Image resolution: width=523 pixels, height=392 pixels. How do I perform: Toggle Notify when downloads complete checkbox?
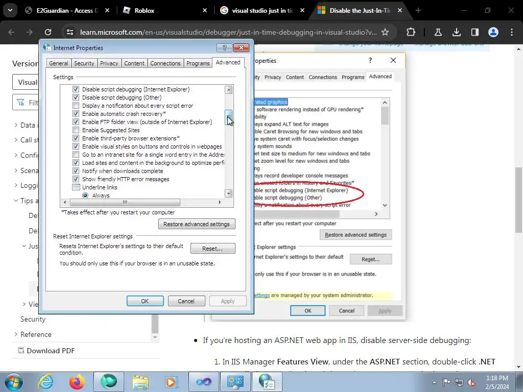click(76, 171)
